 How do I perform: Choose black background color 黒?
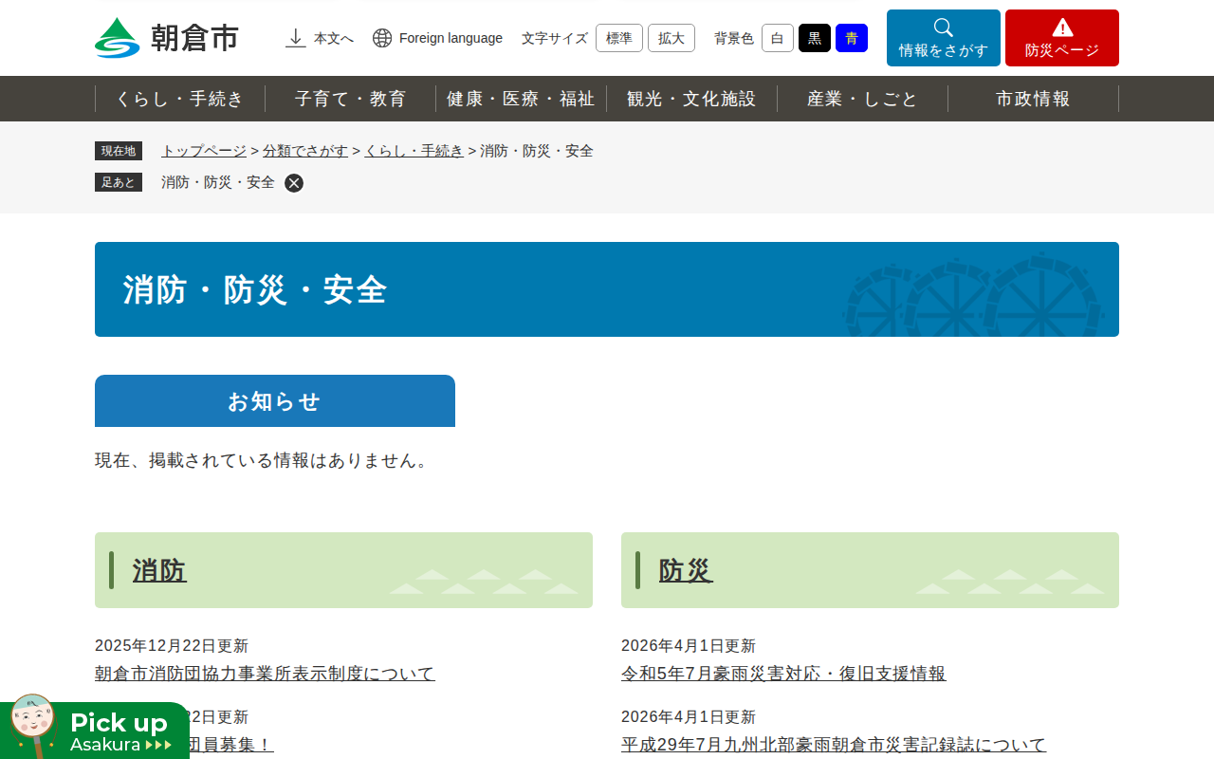815,38
